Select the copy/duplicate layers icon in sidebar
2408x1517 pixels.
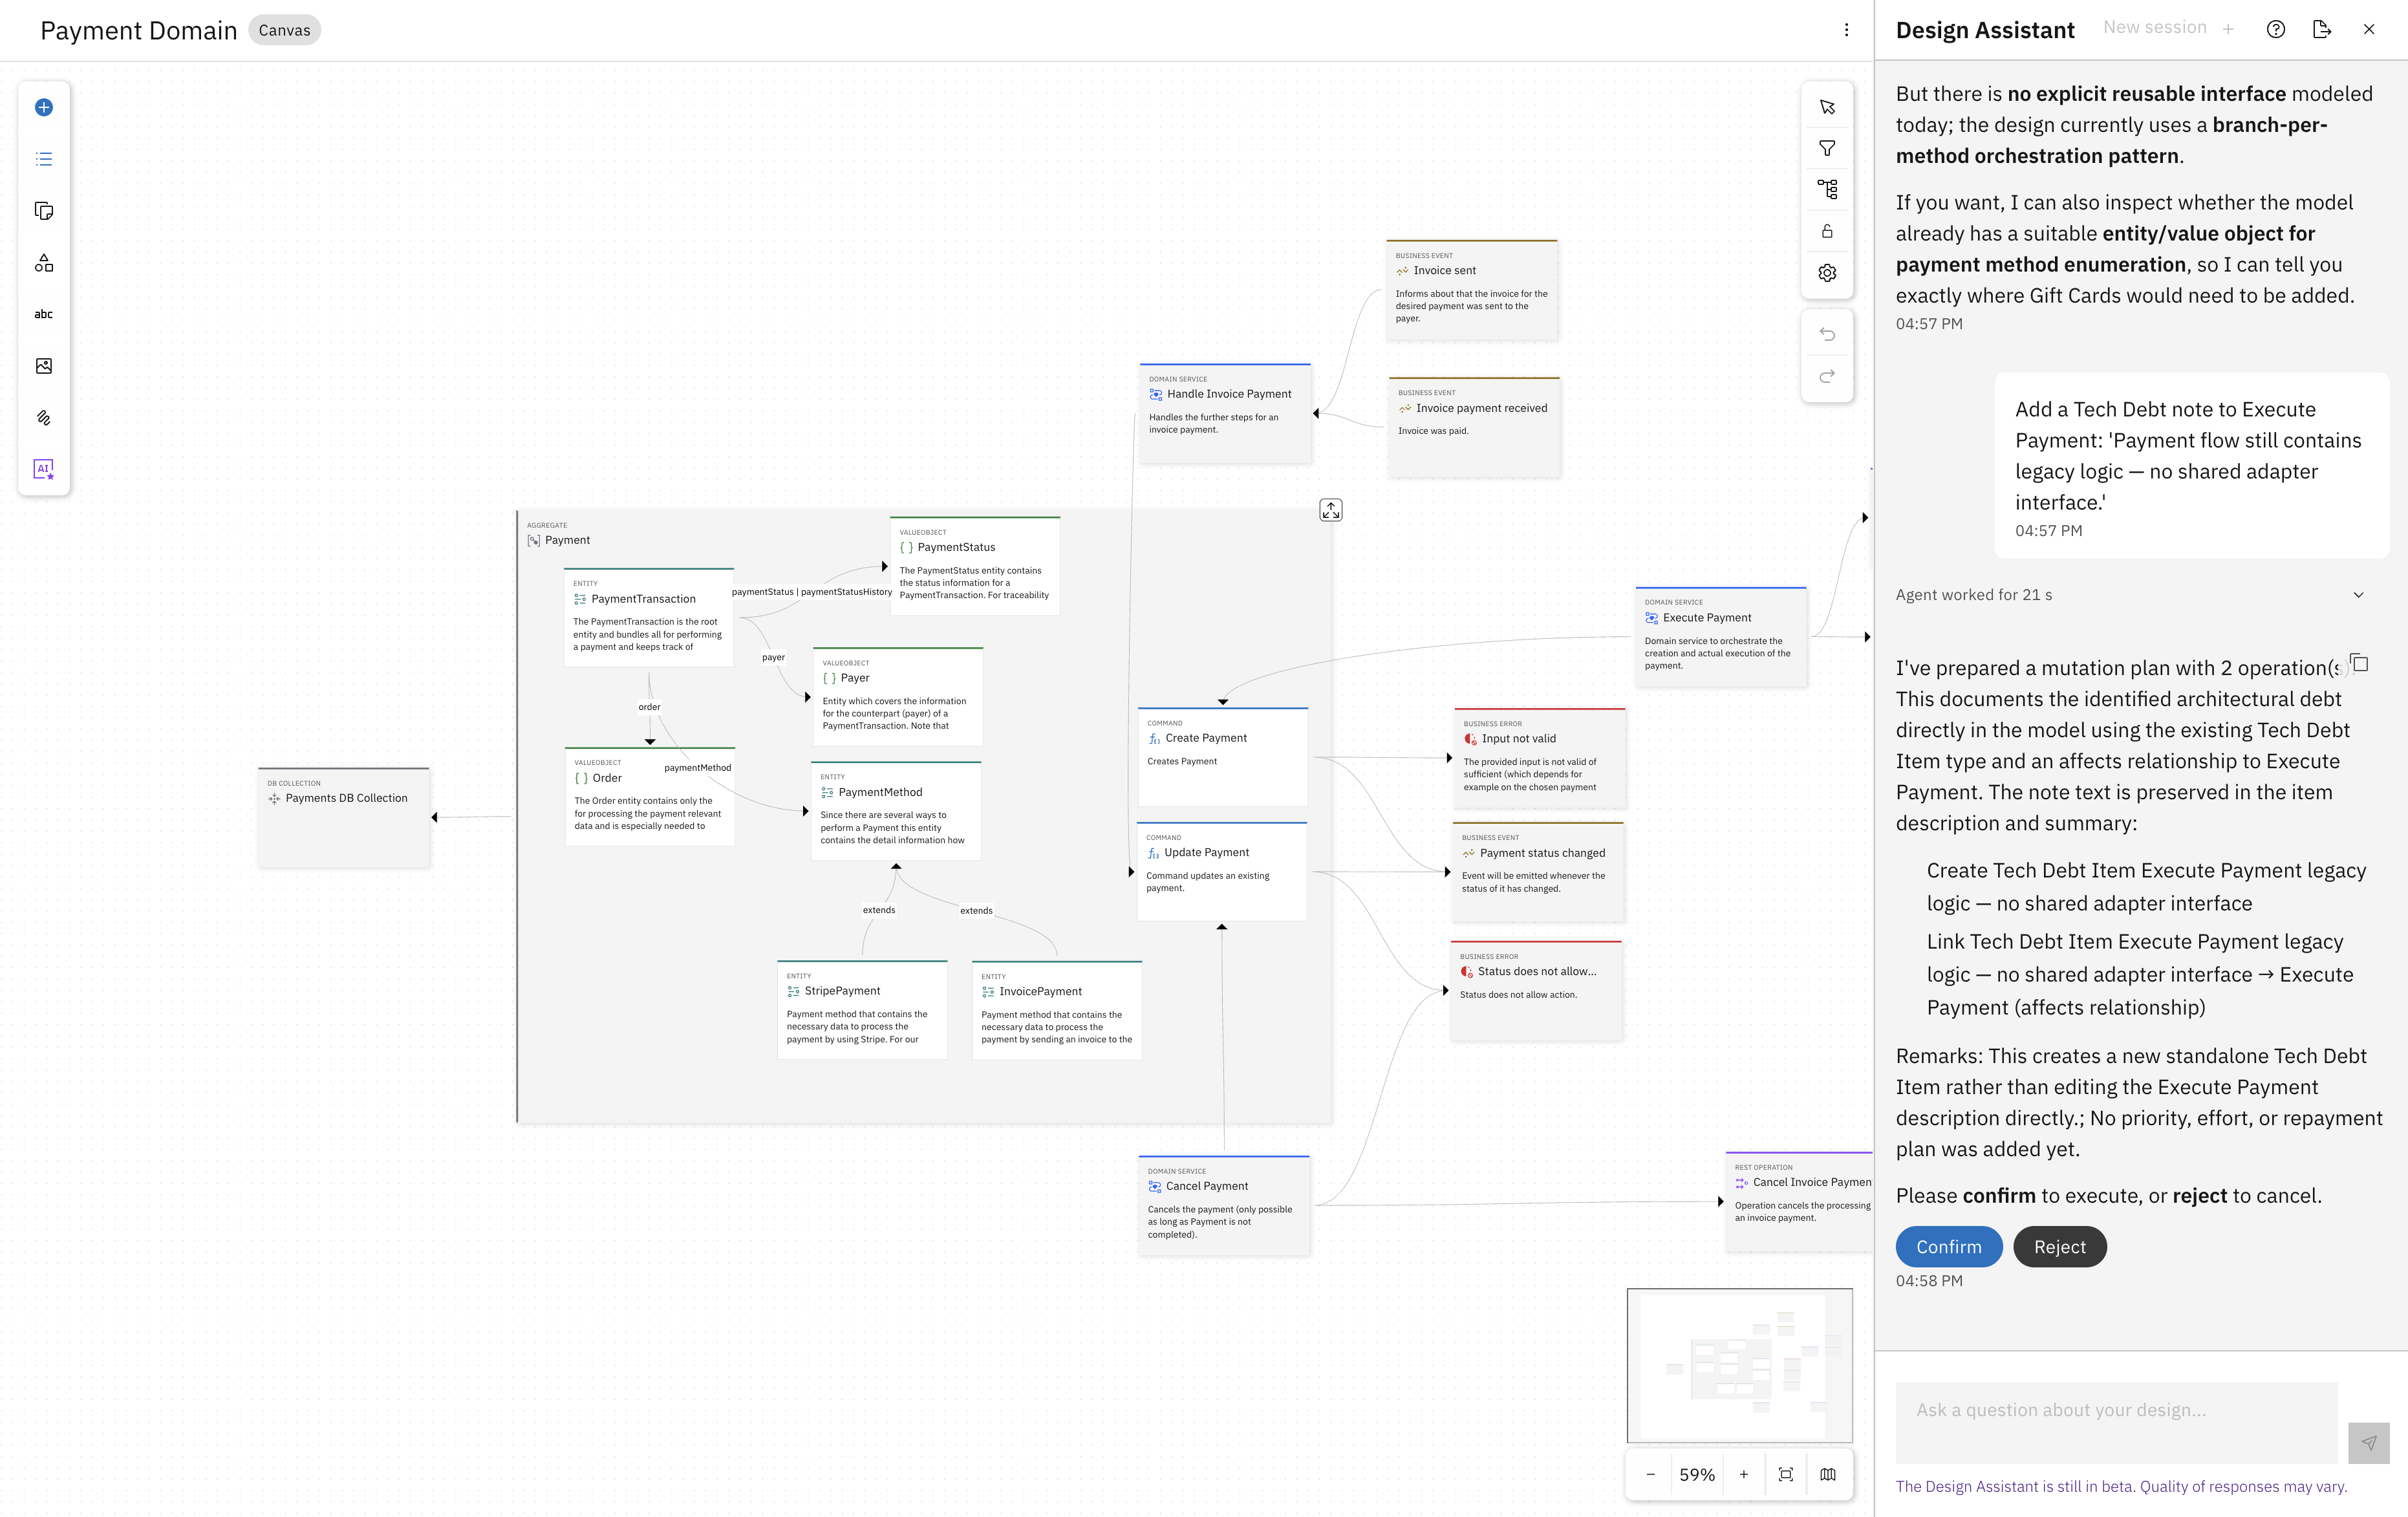[44, 211]
